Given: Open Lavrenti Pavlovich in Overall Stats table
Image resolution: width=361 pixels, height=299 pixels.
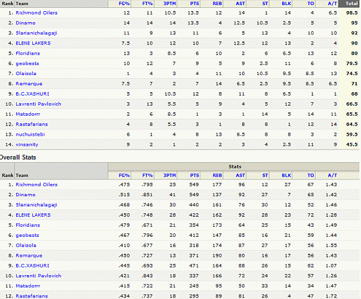Looking at the screenshot, I should (x=38, y=276).
